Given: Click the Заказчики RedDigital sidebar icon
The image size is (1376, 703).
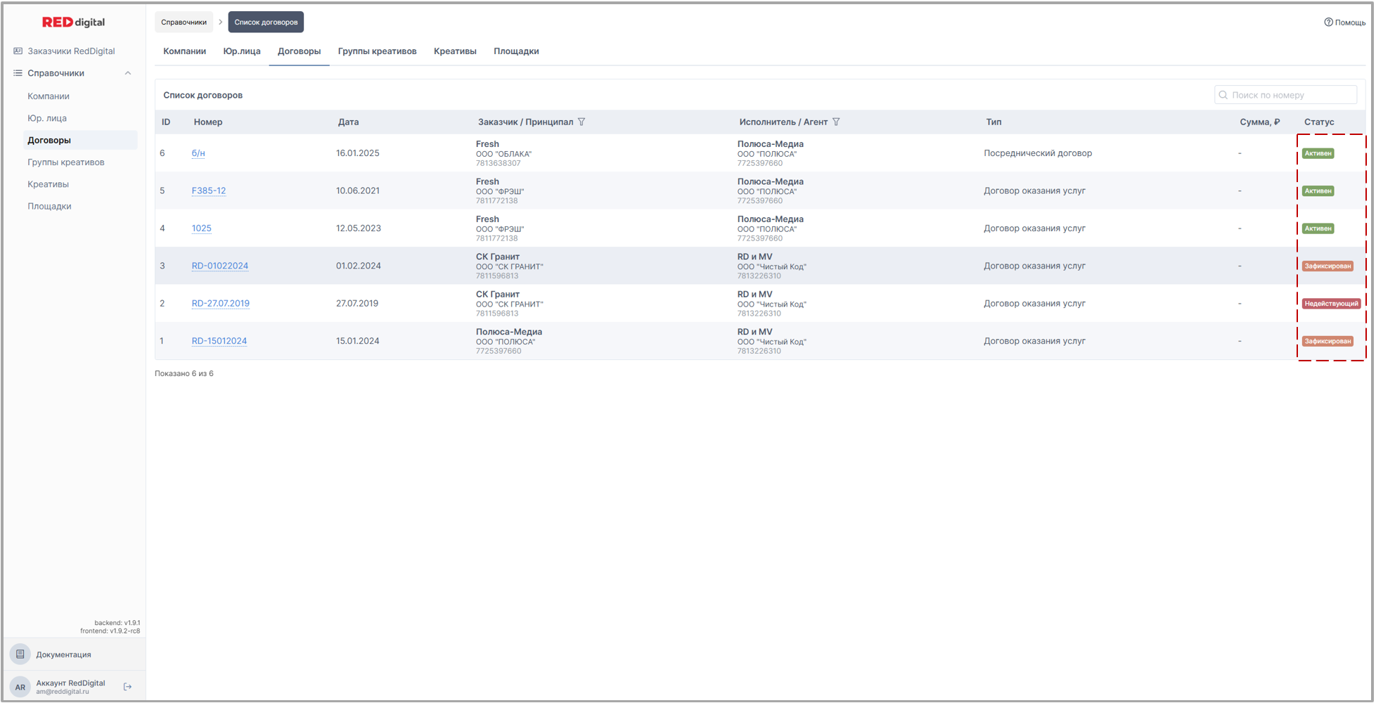Looking at the screenshot, I should 18,51.
